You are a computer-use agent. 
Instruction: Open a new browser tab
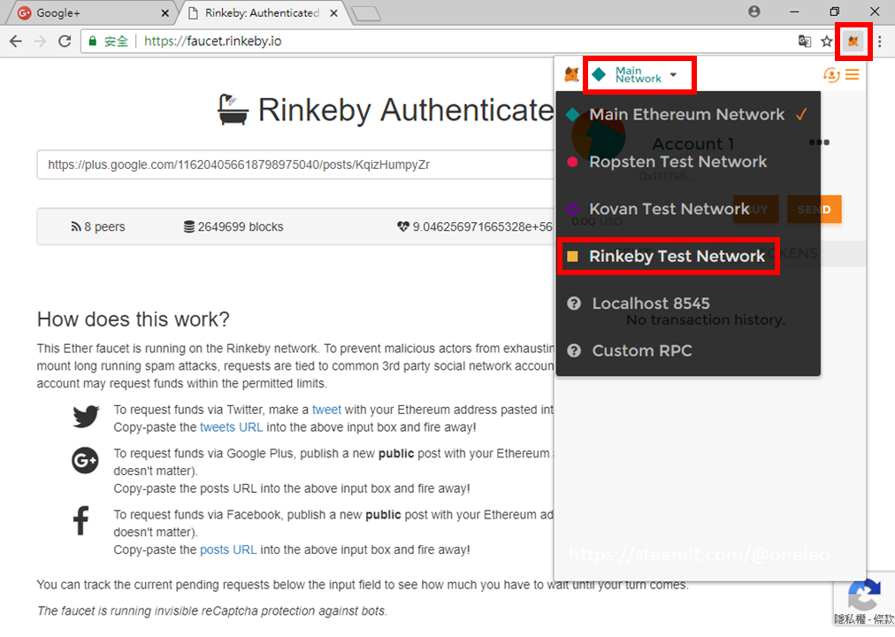coord(366,13)
